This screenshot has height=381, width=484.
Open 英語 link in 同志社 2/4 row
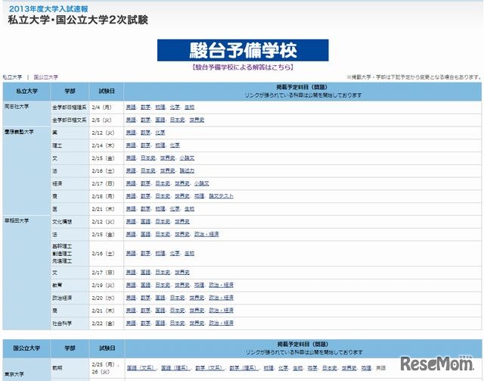[x=131, y=107]
